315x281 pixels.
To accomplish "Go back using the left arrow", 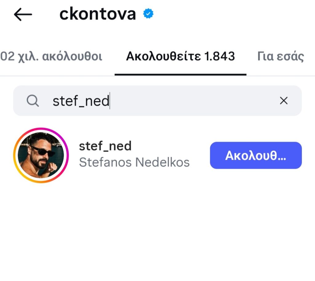I will pyautogui.click(x=23, y=14).
